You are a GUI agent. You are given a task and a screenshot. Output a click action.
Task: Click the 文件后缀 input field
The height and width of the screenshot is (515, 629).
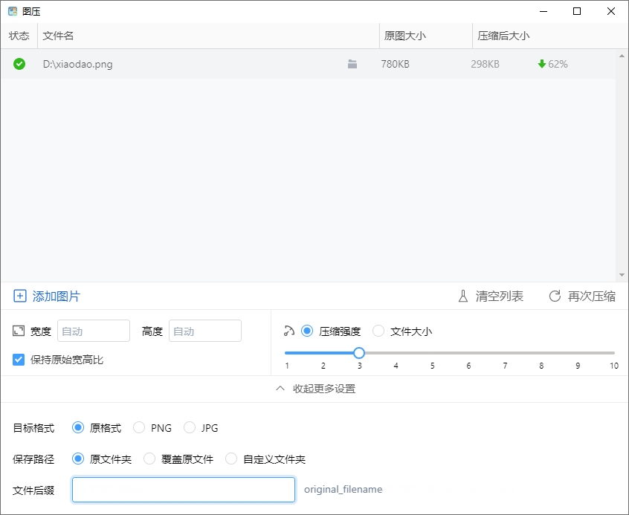[x=183, y=490]
